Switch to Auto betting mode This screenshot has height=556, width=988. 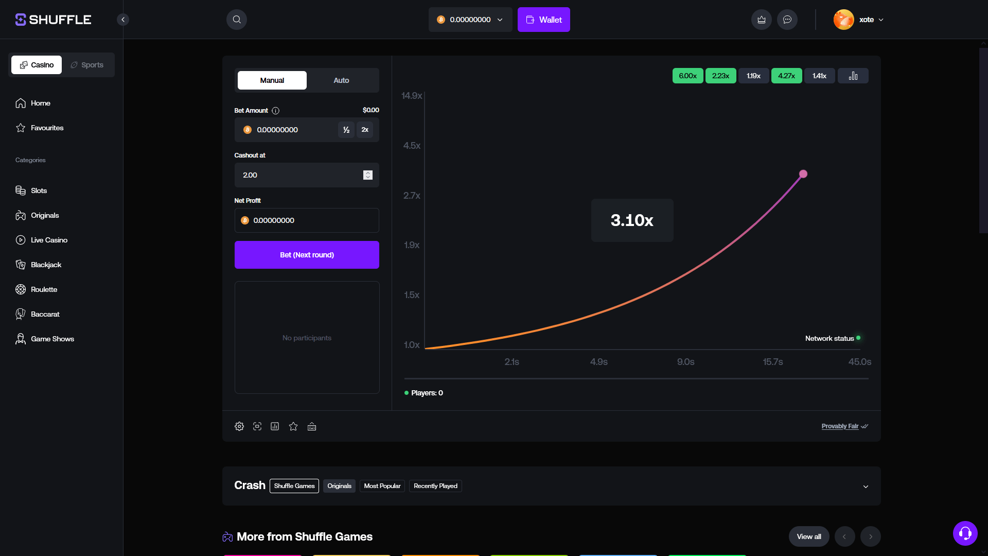tap(341, 80)
